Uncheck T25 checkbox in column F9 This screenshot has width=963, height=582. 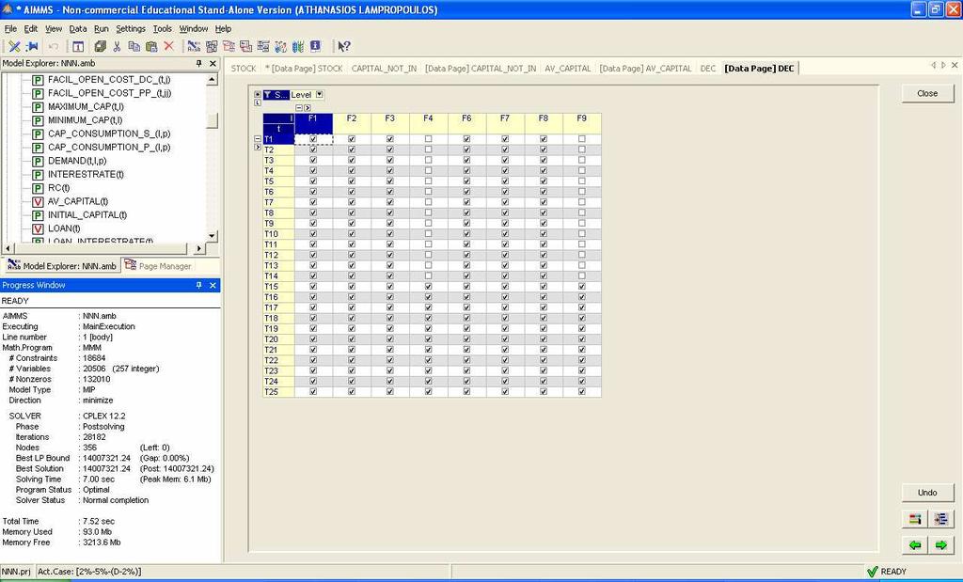[x=581, y=392]
